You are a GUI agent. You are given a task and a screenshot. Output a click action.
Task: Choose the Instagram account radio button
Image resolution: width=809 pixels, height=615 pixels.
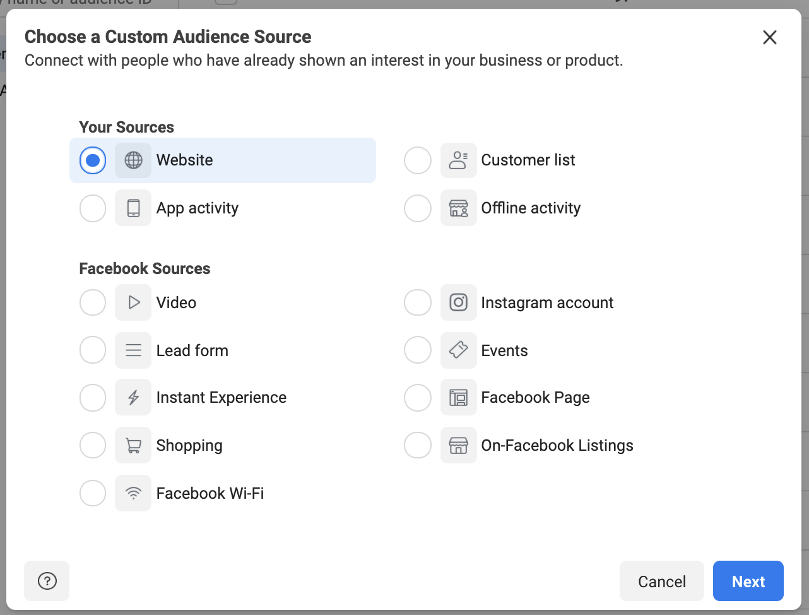tap(418, 302)
